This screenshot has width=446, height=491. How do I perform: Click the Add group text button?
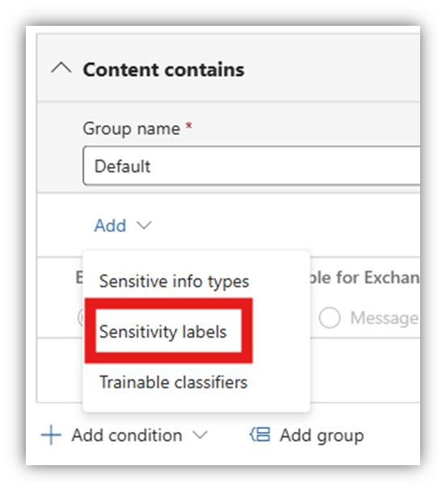coord(322,435)
